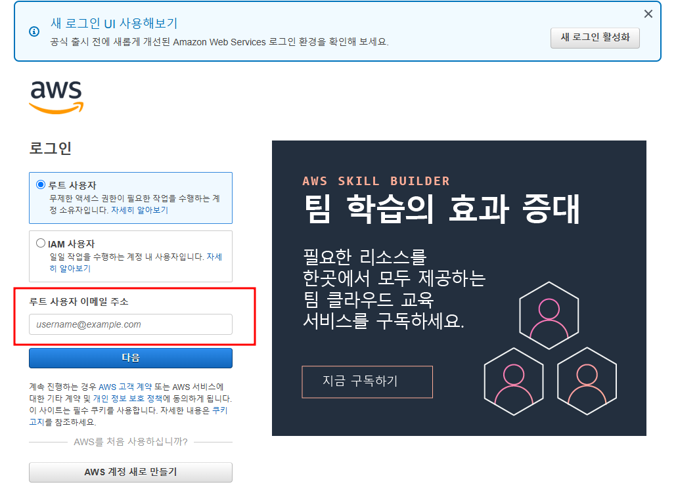This screenshot has width=699, height=497.
Task: Click the bottom-right hexagon person icon
Action: tap(587, 381)
